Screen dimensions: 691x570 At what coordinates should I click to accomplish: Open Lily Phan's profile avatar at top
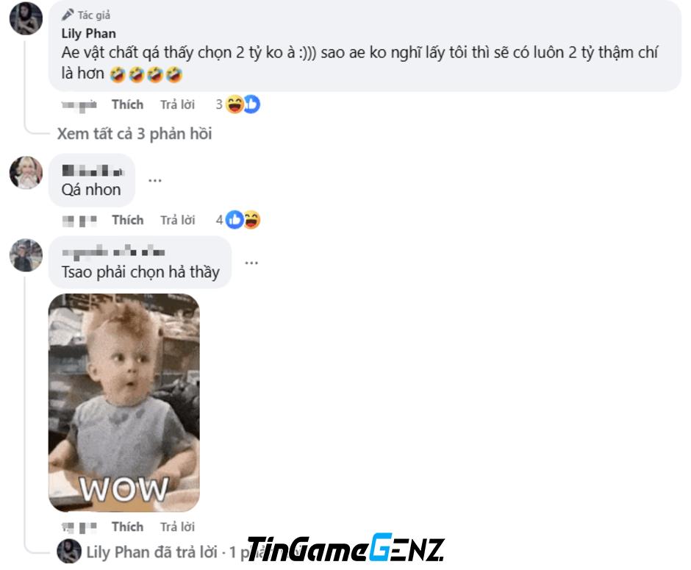(26, 18)
